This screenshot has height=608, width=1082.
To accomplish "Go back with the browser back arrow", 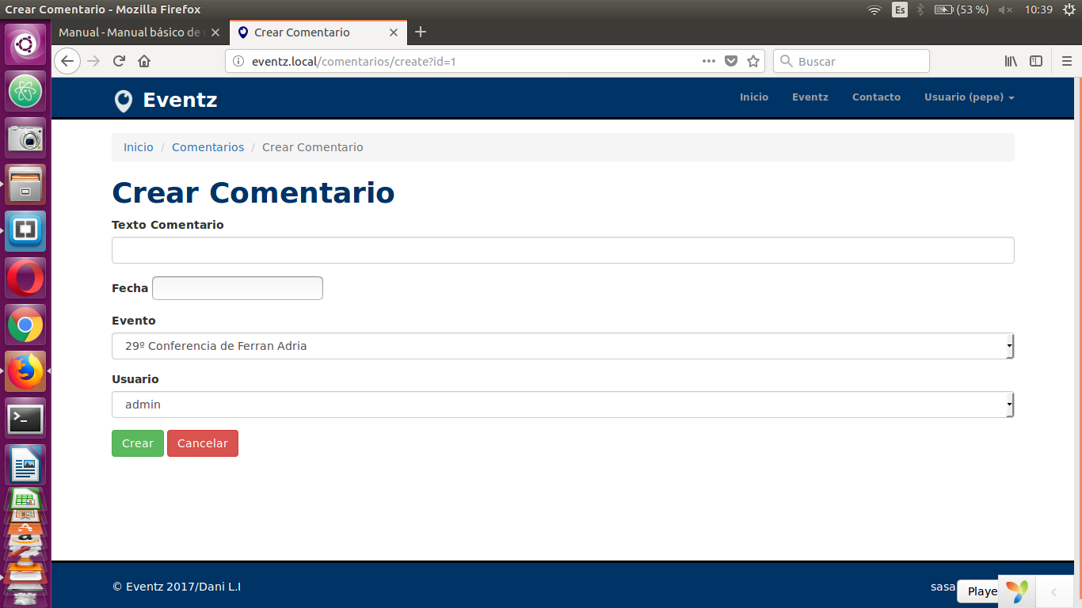I will click(x=67, y=61).
